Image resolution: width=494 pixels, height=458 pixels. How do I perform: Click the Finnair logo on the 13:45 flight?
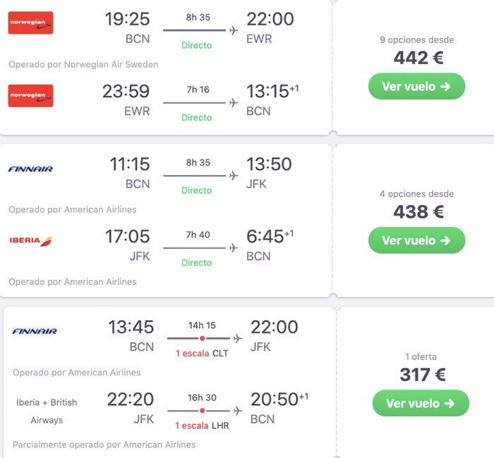tap(35, 331)
